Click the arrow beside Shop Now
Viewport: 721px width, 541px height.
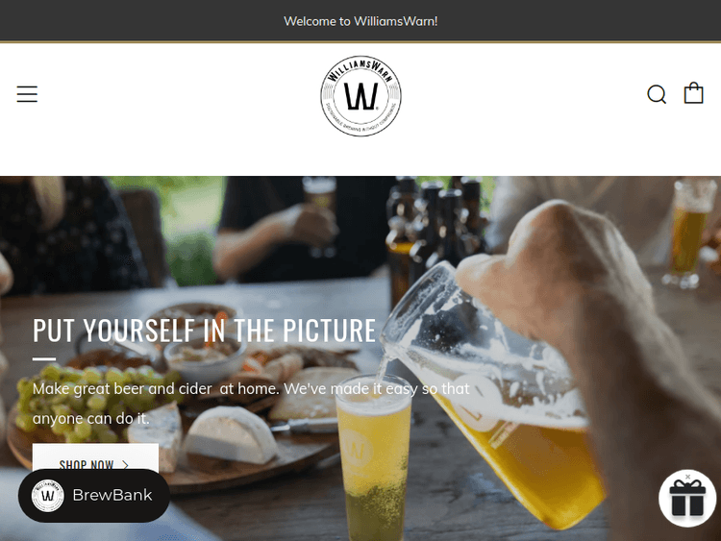pos(126,465)
